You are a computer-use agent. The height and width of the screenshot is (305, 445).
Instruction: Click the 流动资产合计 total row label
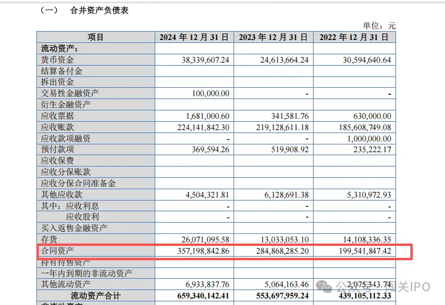(96, 295)
